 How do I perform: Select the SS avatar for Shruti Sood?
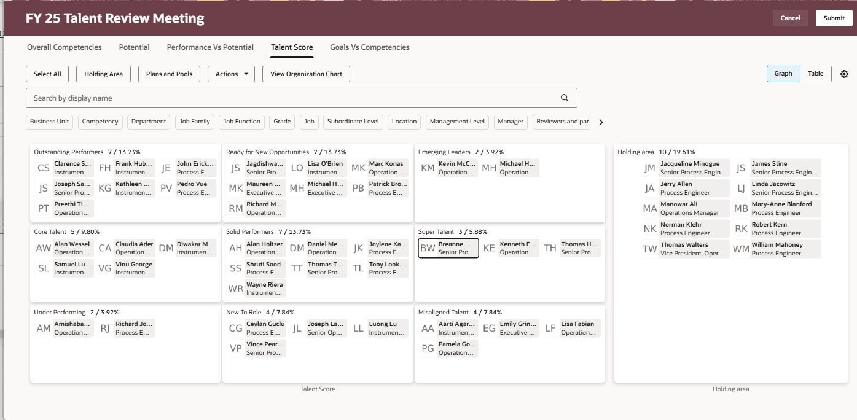coord(236,269)
